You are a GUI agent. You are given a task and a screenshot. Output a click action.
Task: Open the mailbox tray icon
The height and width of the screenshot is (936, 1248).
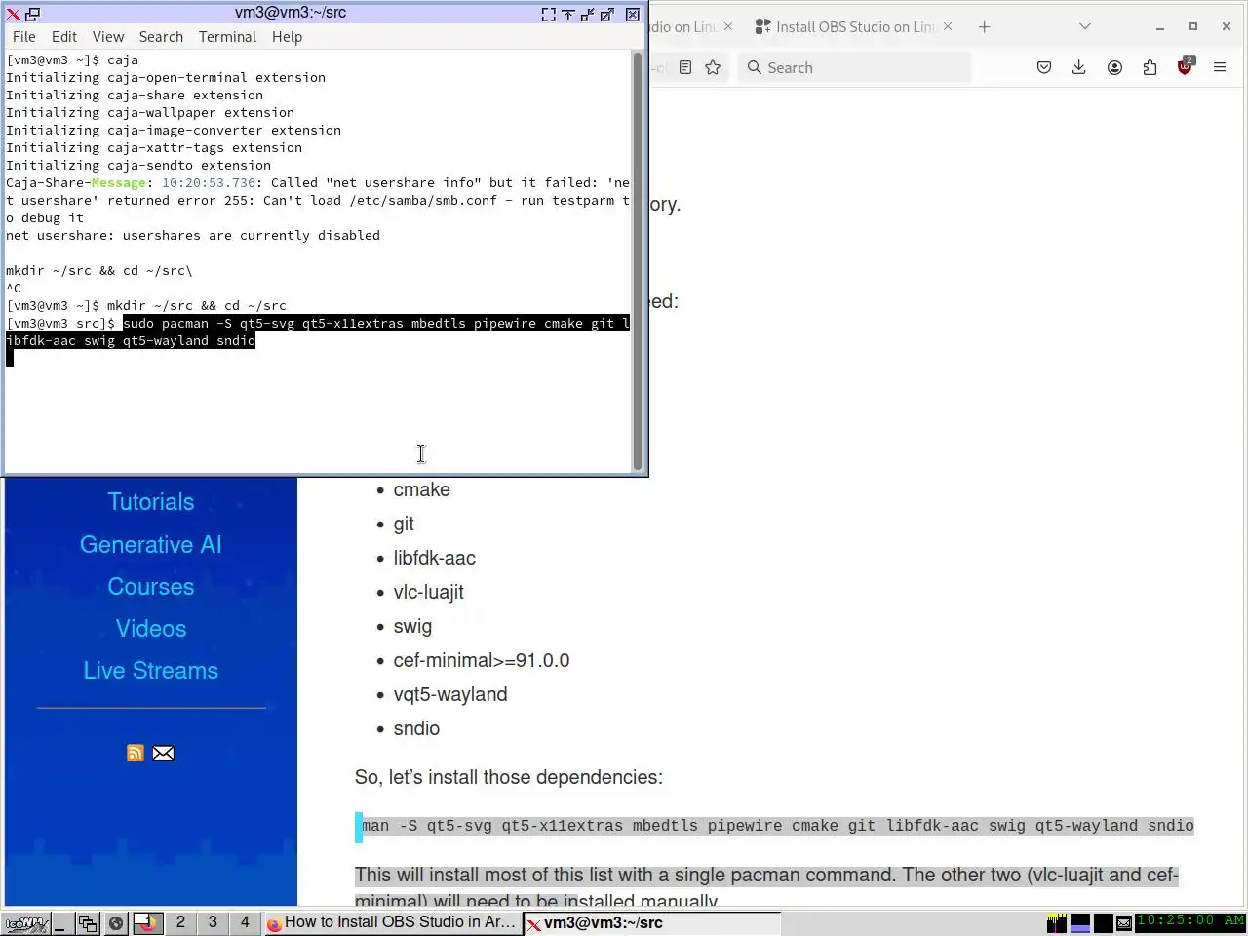pos(1124,922)
